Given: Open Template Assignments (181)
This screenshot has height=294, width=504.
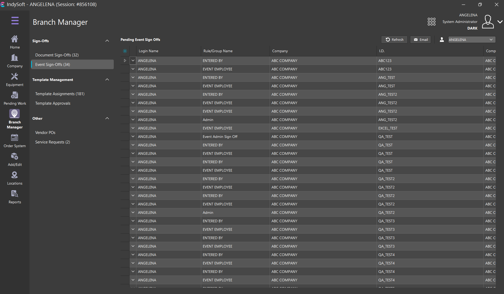Looking at the screenshot, I should pyautogui.click(x=60, y=94).
